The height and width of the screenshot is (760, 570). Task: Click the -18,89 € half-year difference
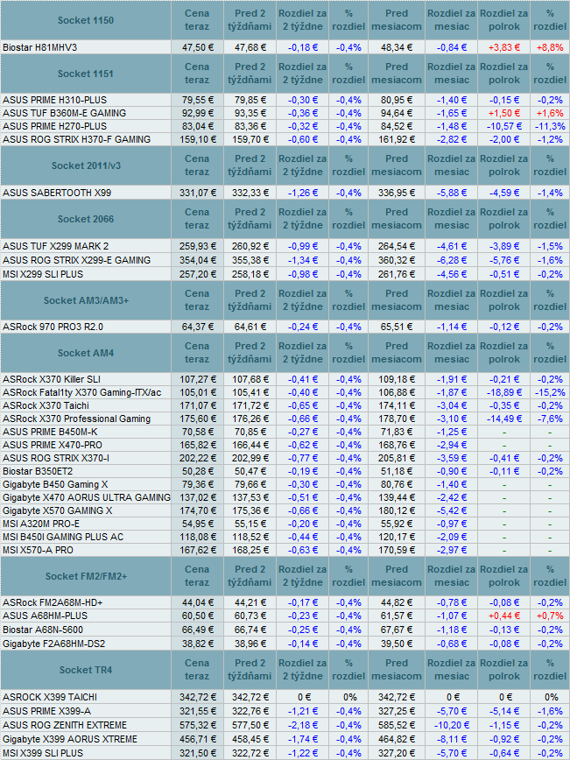(x=504, y=392)
